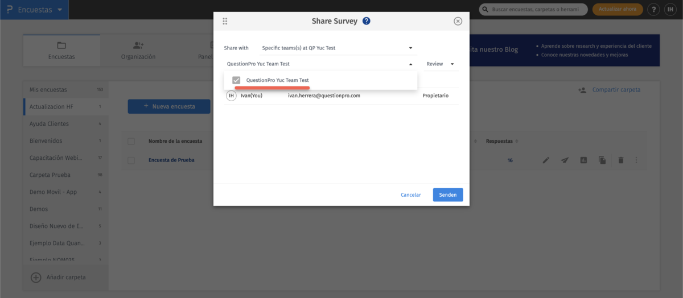Screen dimensions: 683x298
Task: Open the Mis encuestas folder
Action: [65, 90]
